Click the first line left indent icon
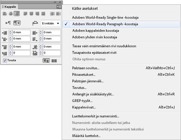Viewport: 181px width, 140px height. [x=4, y=39]
